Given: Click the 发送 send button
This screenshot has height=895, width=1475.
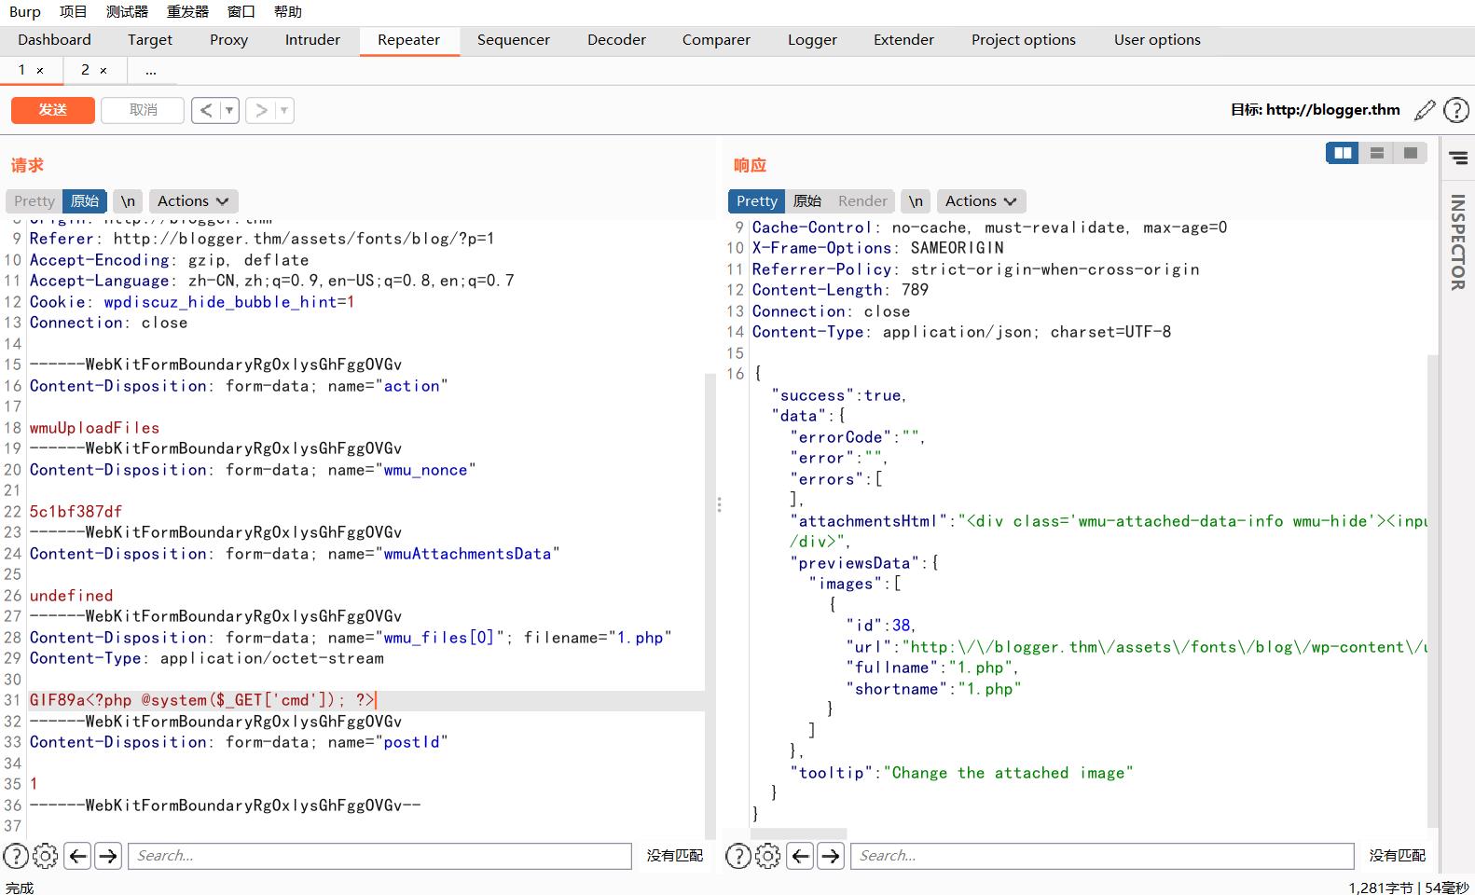Looking at the screenshot, I should (53, 110).
